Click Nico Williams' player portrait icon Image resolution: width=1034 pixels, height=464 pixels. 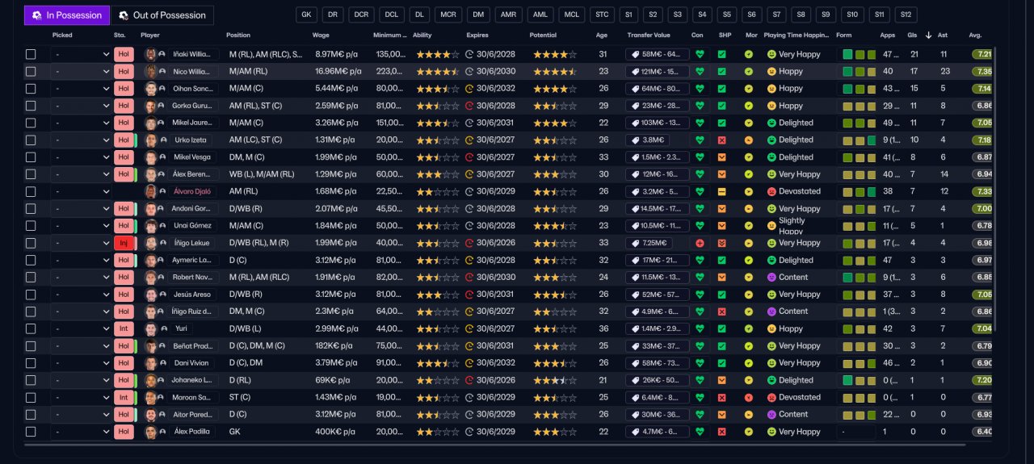click(150, 72)
